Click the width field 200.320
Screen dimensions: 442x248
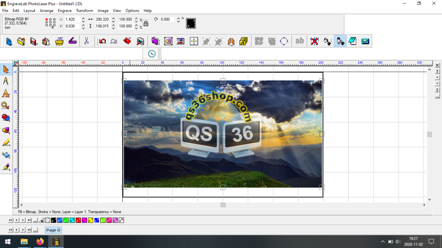102,19
